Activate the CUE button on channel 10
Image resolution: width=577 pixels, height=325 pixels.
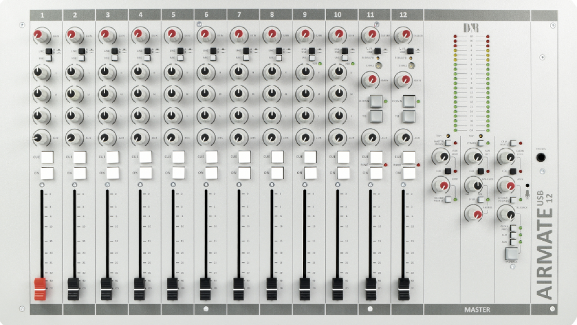pyautogui.click(x=343, y=157)
